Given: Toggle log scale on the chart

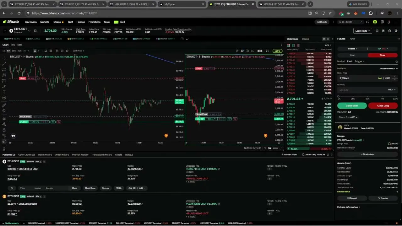Looking at the screenshot, I should click(x=270, y=148).
